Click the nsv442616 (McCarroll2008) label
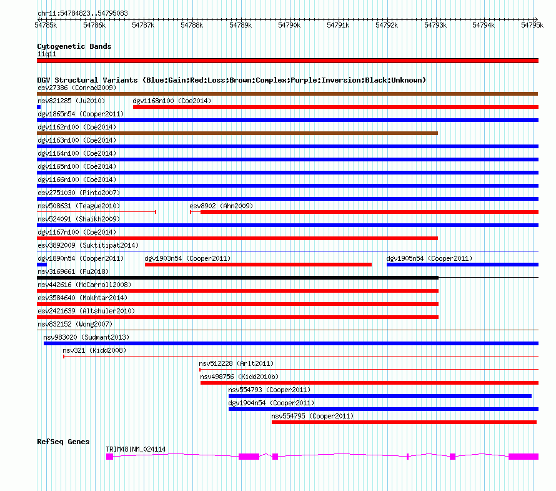Viewport: 556px width, 491px height. (84, 285)
